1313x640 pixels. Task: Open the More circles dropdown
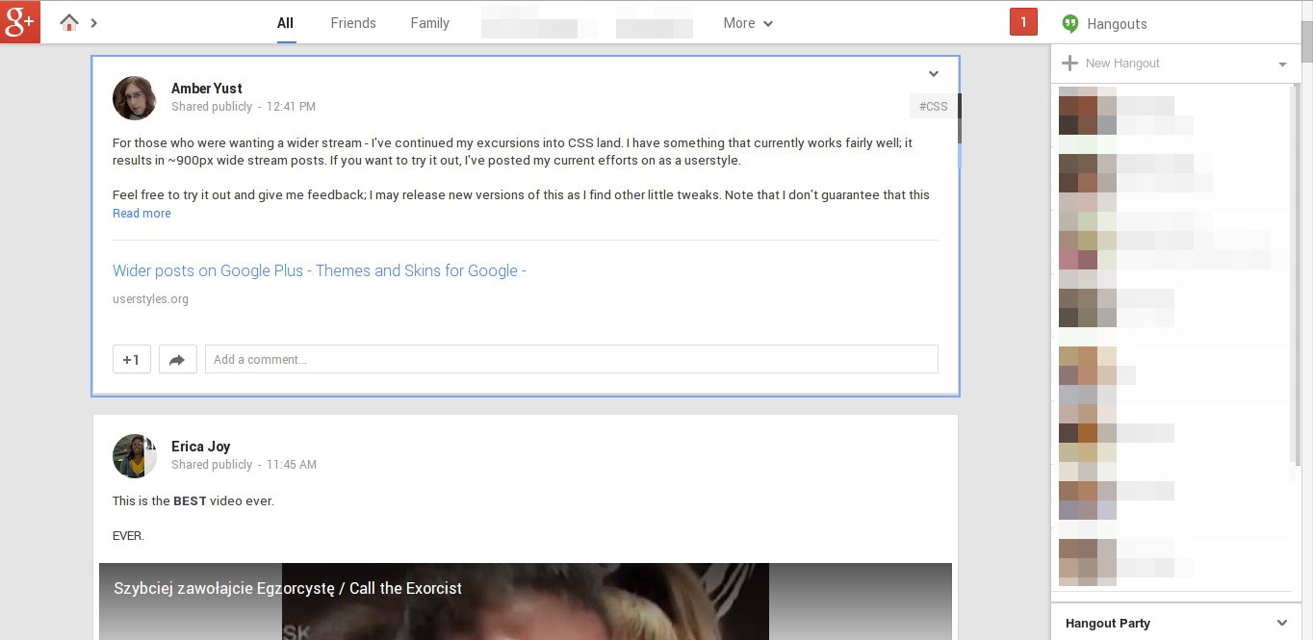pos(747,23)
